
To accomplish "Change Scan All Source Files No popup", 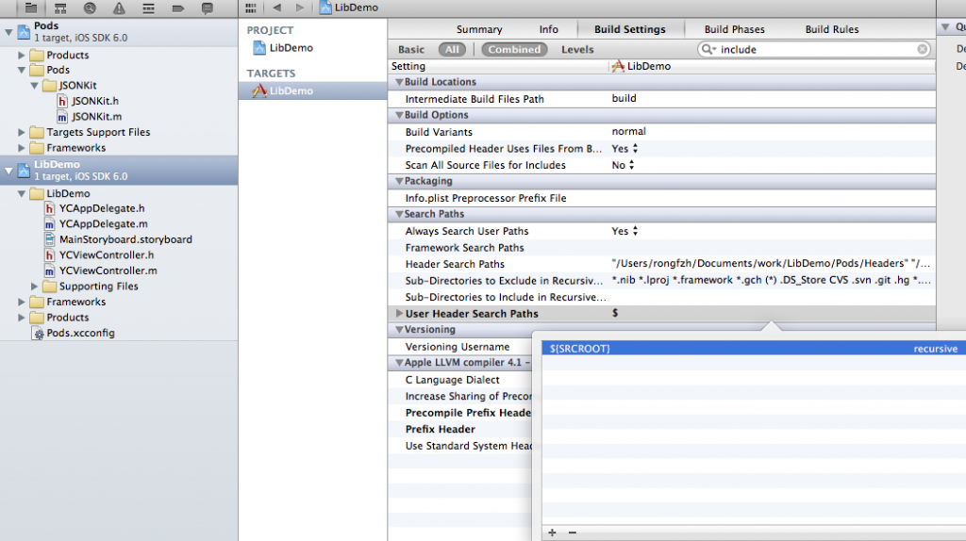I will click(623, 165).
